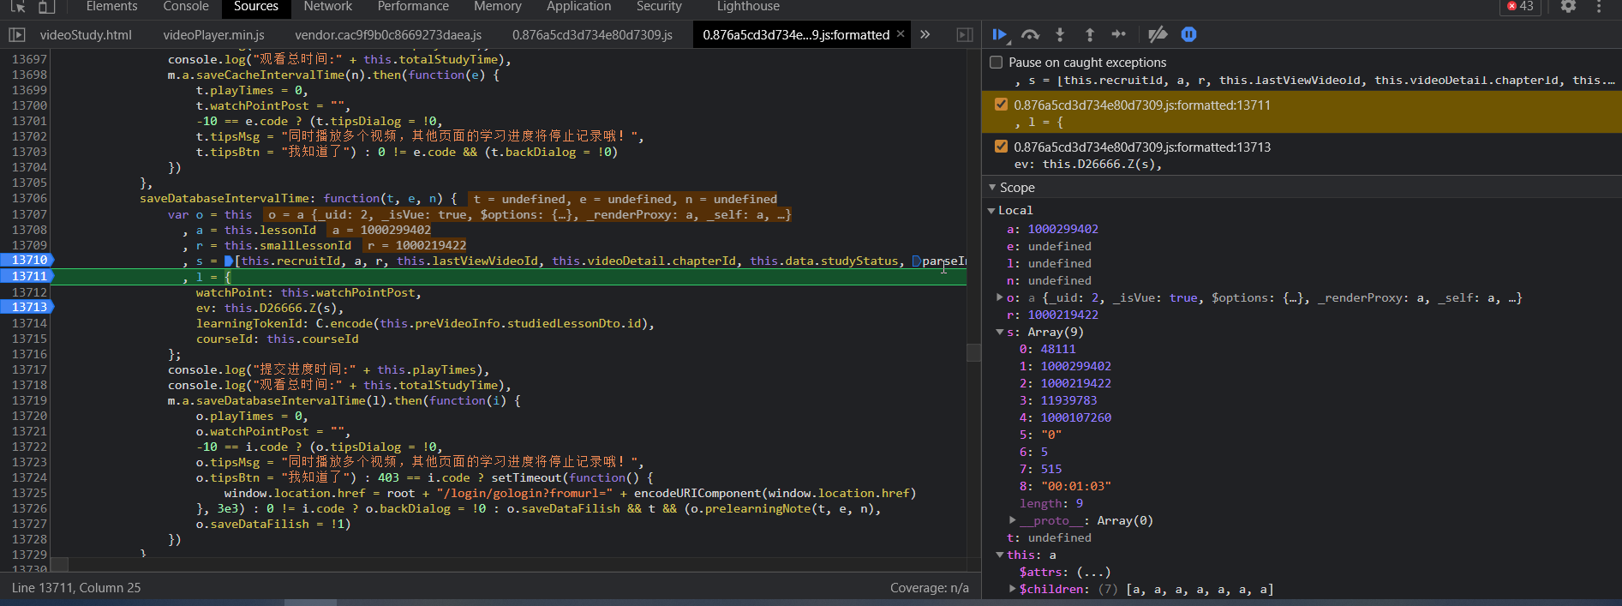Enable Pause on caught exceptions
The width and height of the screenshot is (1622, 606).
[996, 63]
